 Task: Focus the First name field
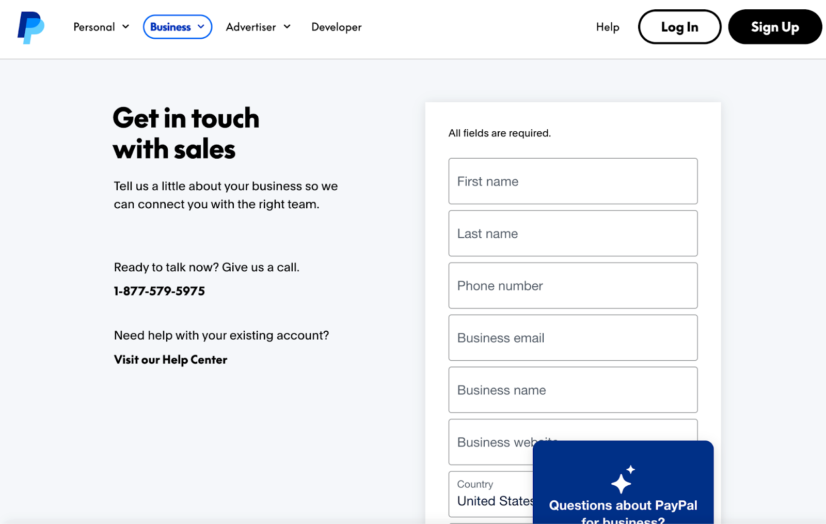573,181
